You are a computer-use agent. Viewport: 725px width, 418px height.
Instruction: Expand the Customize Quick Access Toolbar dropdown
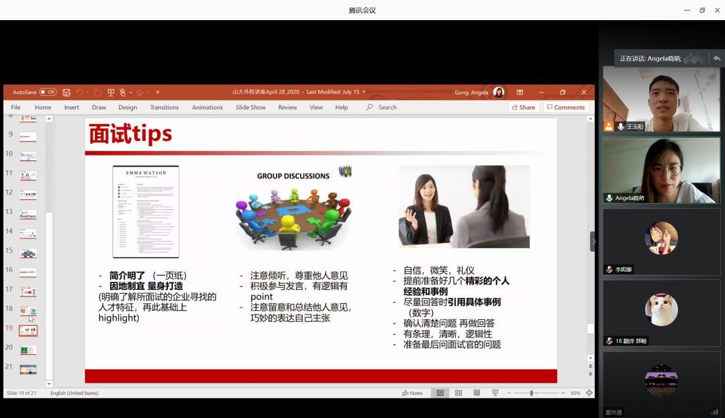(x=158, y=93)
